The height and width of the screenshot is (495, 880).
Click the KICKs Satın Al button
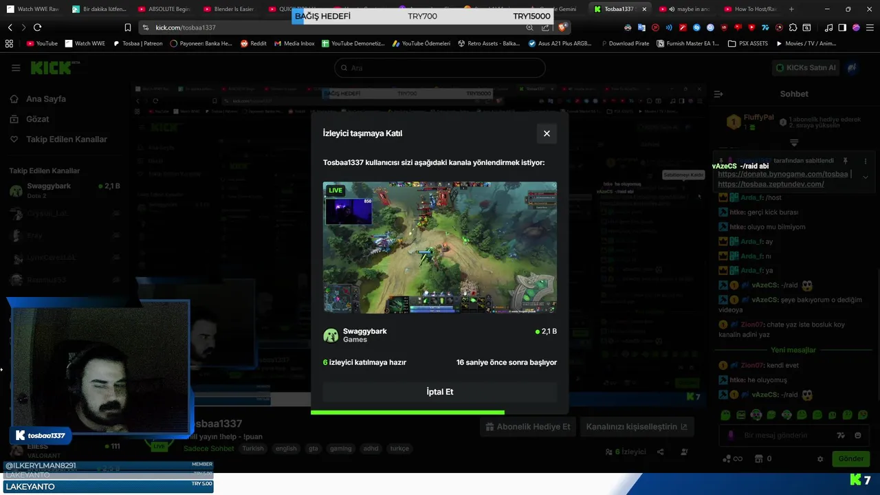[805, 68]
